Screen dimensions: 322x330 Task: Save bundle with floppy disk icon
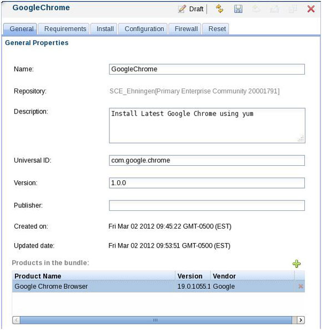pos(238,9)
